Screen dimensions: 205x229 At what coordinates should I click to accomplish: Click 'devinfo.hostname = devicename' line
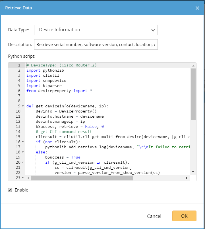70,116
